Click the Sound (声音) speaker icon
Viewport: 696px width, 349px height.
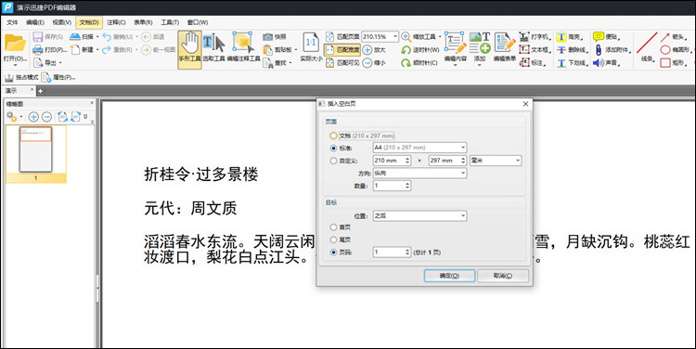click(599, 63)
